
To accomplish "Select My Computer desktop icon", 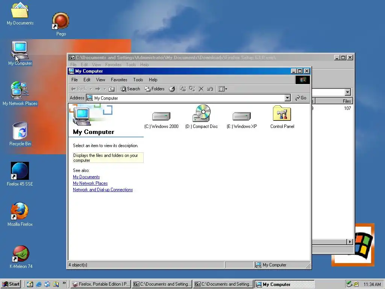I will coord(20,53).
